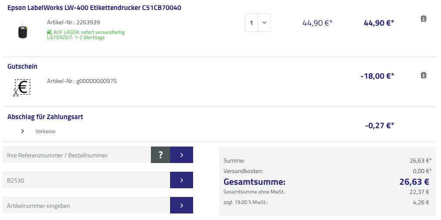The height and width of the screenshot is (220, 441).
Task: Click the quantity value 1 box
Action: pos(251,23)
